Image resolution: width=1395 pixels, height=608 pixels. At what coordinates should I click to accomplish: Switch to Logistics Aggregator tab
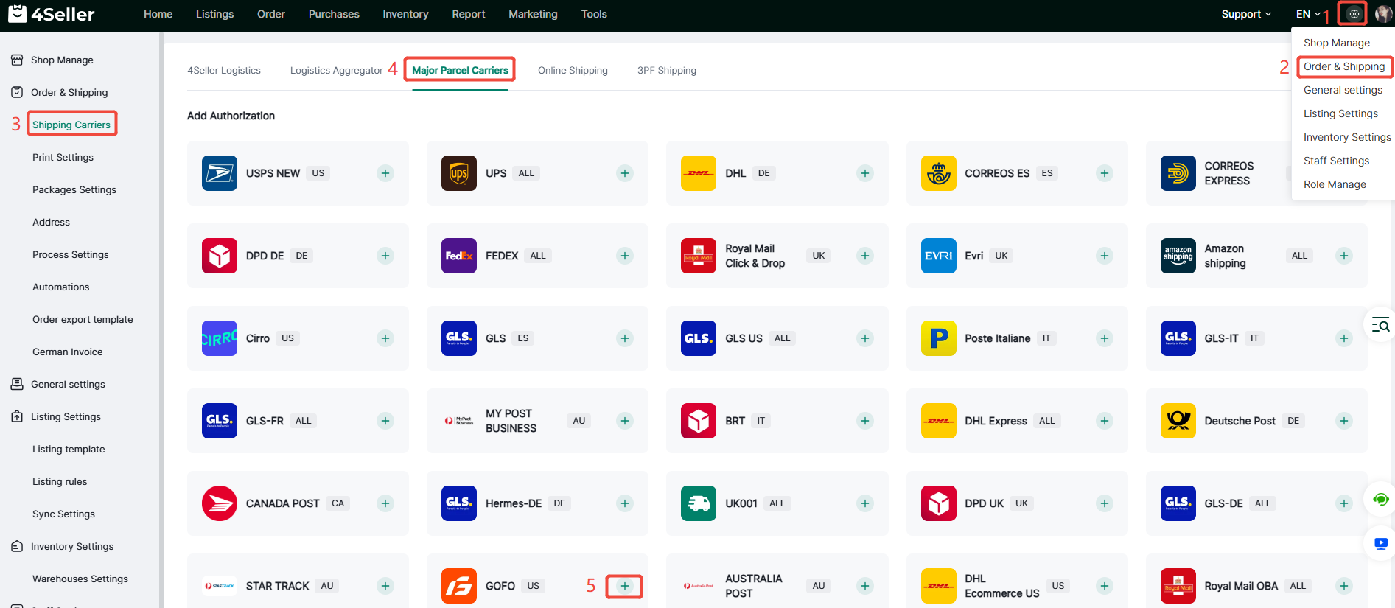(x=336, y=70)
